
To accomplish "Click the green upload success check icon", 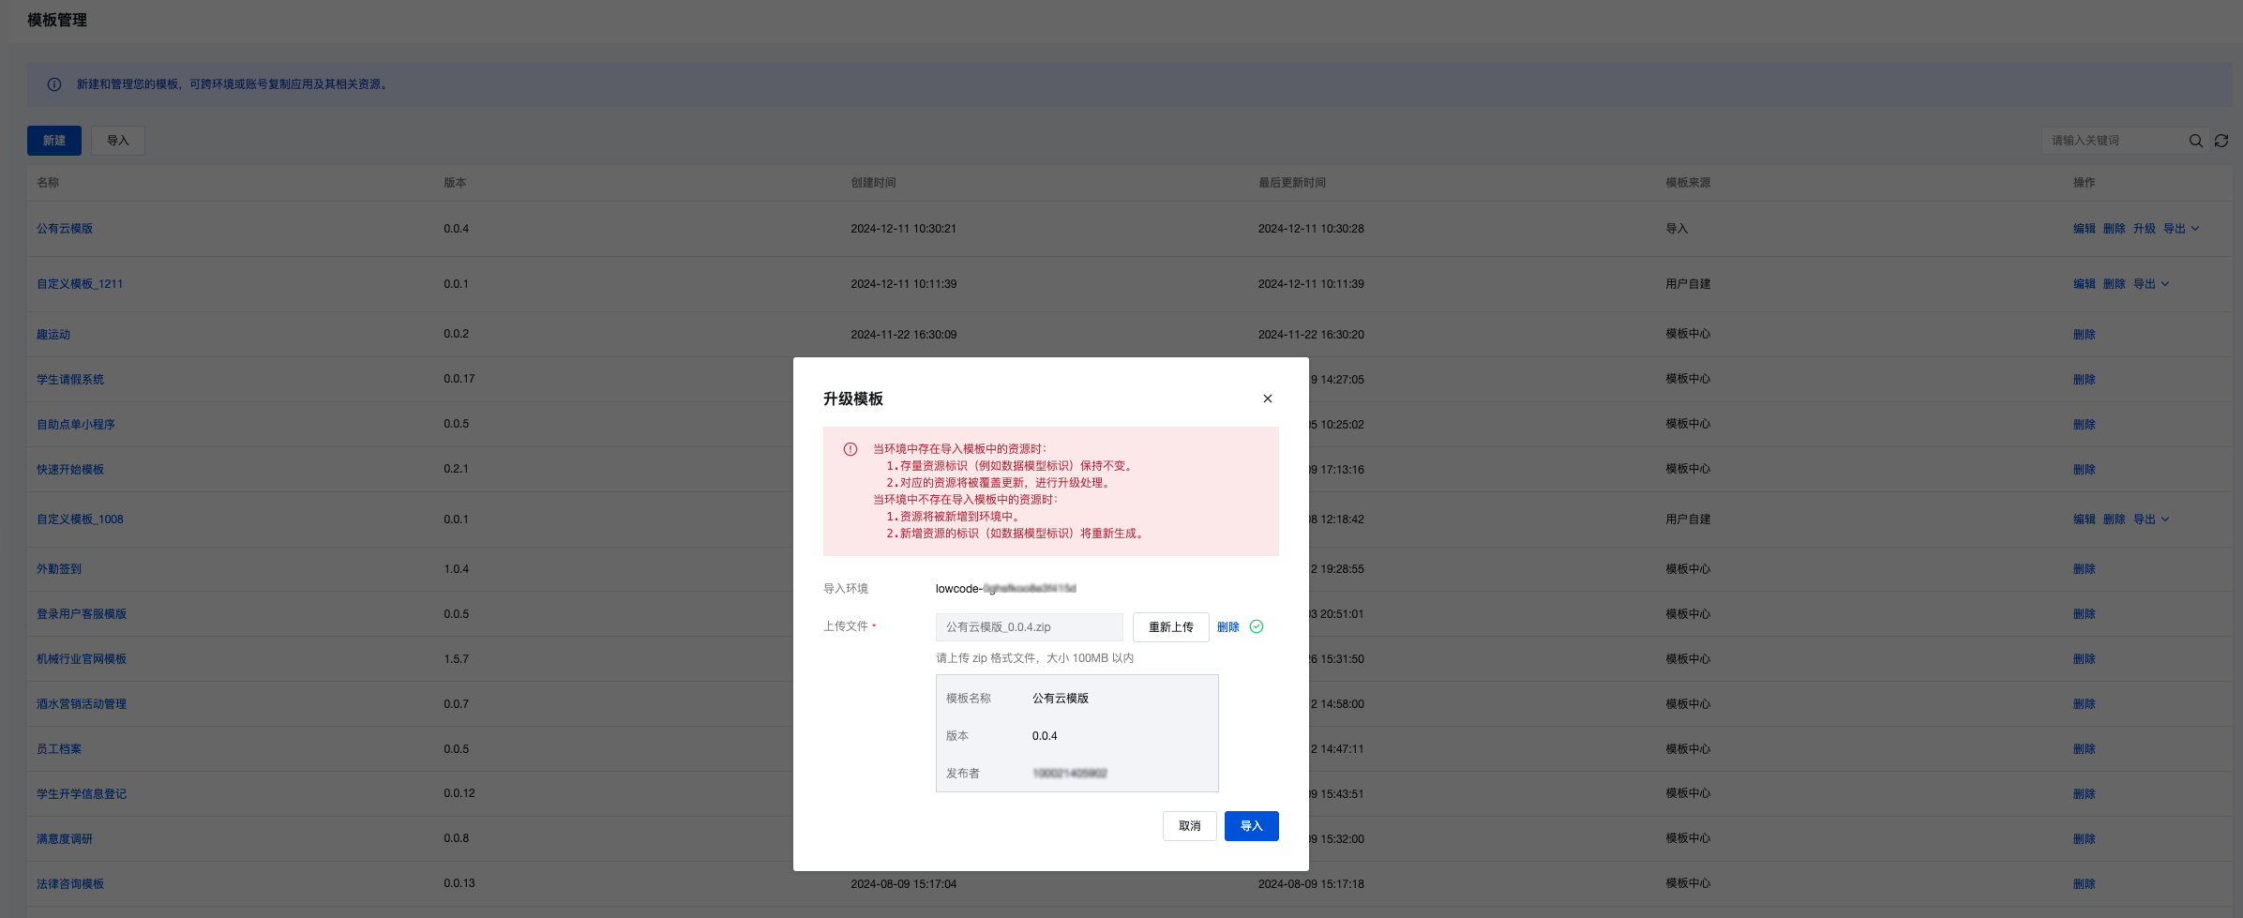I will [1257, 626].
